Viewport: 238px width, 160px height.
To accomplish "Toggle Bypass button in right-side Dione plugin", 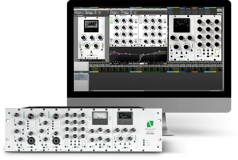I will pos(182,53).
